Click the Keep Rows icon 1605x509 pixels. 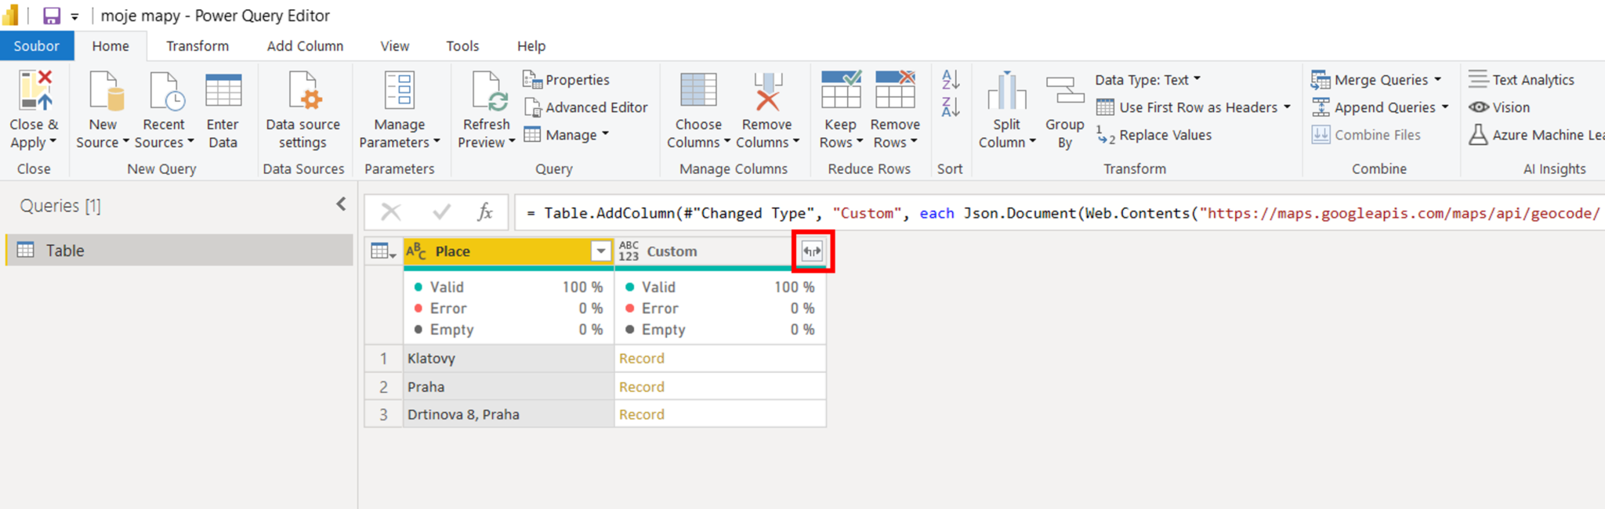(x=841, y=88)
